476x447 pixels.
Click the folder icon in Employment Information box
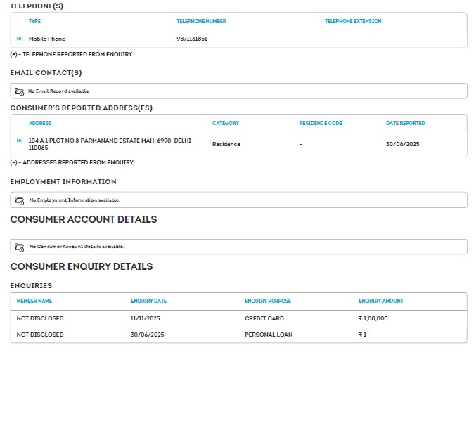pyautogui.click(x=20, y=200)
